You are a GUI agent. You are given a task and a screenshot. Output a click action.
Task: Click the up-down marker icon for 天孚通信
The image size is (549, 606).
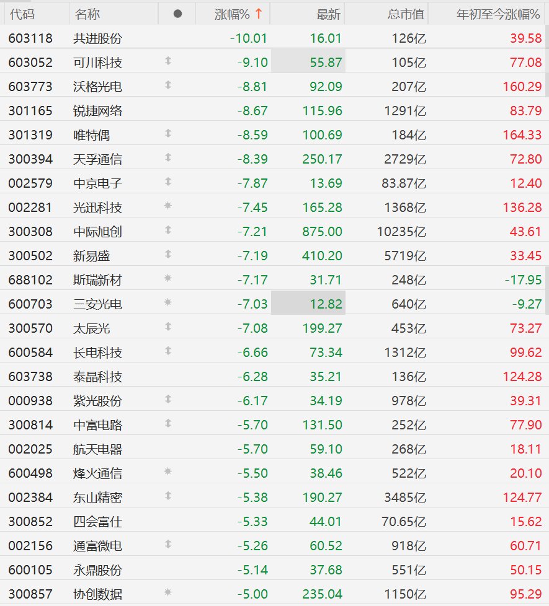[168, 157]
